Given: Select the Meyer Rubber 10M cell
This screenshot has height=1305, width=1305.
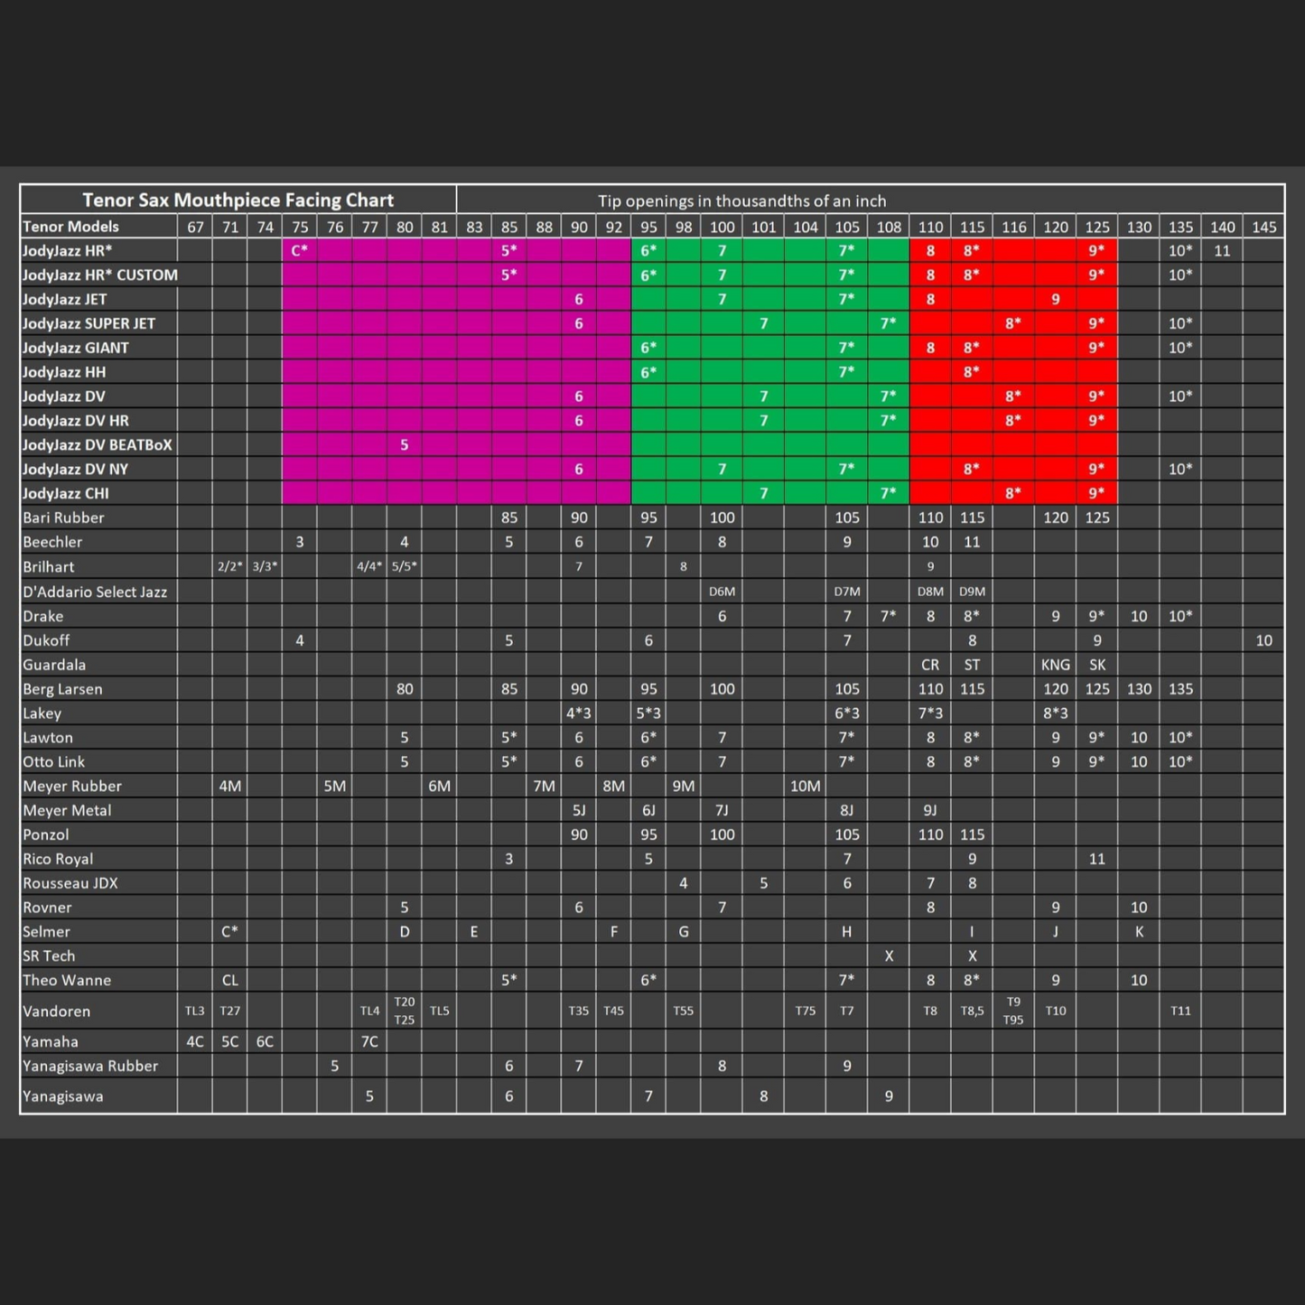Looking at the screenshot, I should click(805, 786).
